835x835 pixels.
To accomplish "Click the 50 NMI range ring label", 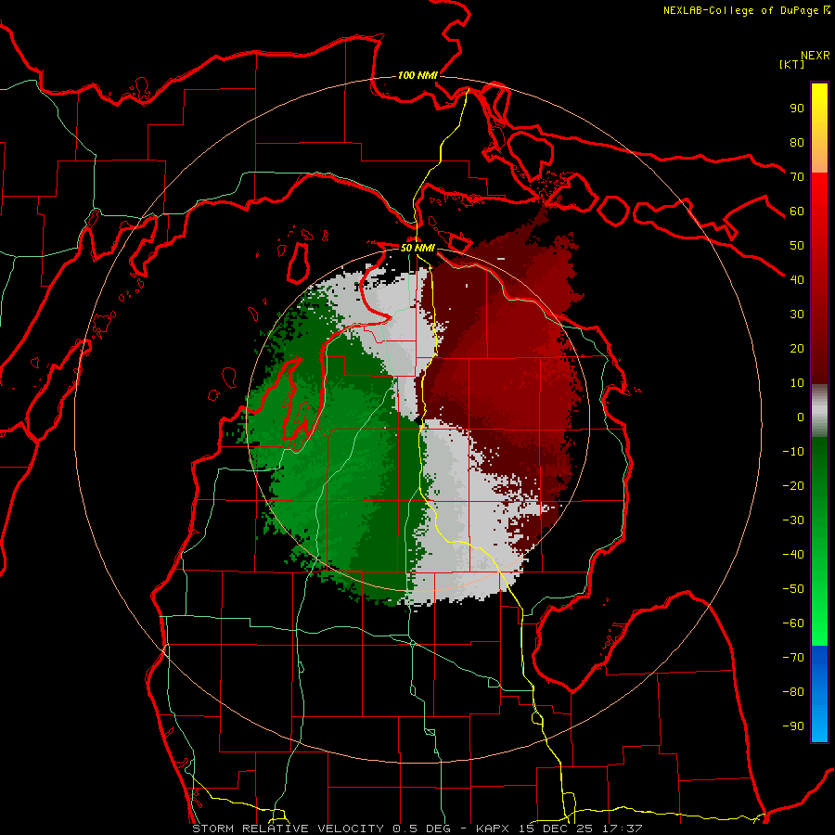I will 417,248.
